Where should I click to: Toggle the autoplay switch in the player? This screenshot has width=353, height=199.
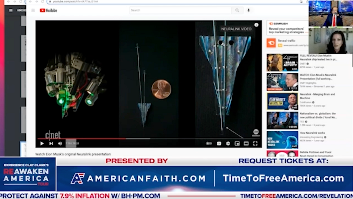[x=209, y=143]
